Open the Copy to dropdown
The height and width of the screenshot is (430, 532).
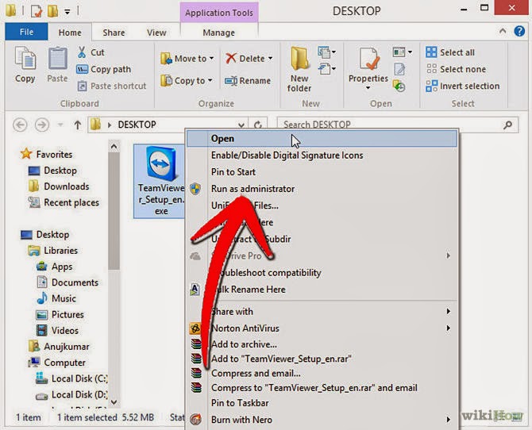[187, 81]
